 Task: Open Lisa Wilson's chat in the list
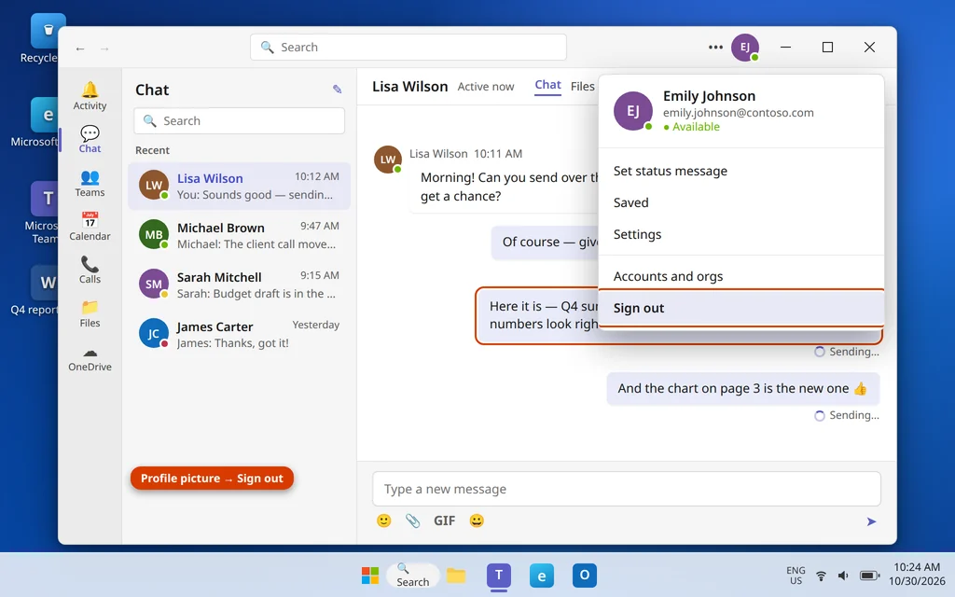(x=240, y=186)
